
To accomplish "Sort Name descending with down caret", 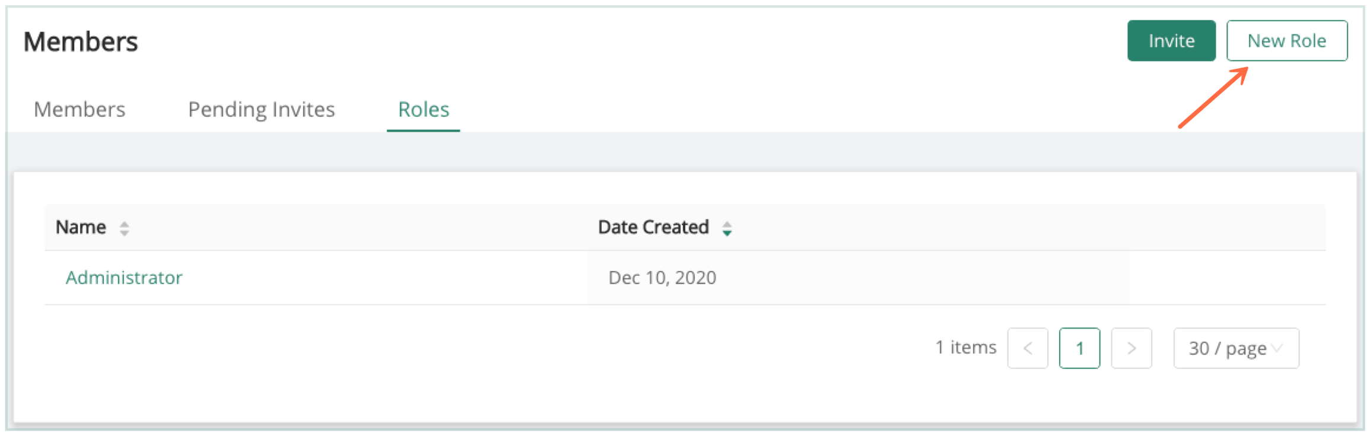I will coord(124,233).
